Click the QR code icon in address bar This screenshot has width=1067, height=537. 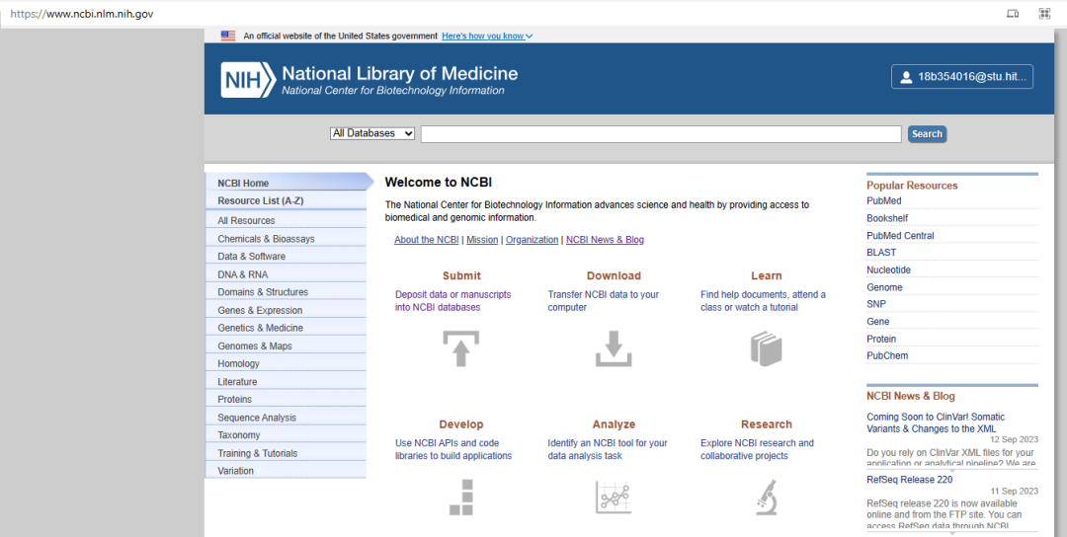(x=1044, y=14)
